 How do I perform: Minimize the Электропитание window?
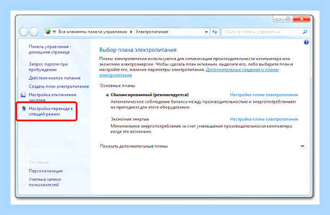278,19
